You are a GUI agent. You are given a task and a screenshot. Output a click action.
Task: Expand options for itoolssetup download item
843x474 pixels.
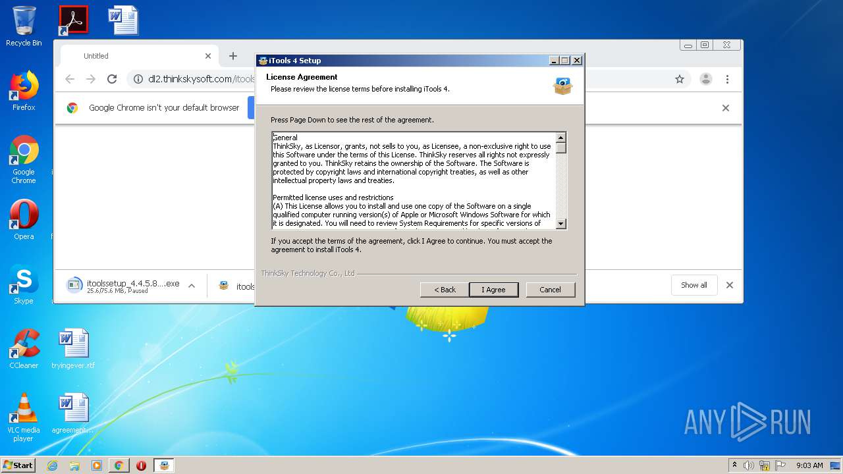(192, 286)
